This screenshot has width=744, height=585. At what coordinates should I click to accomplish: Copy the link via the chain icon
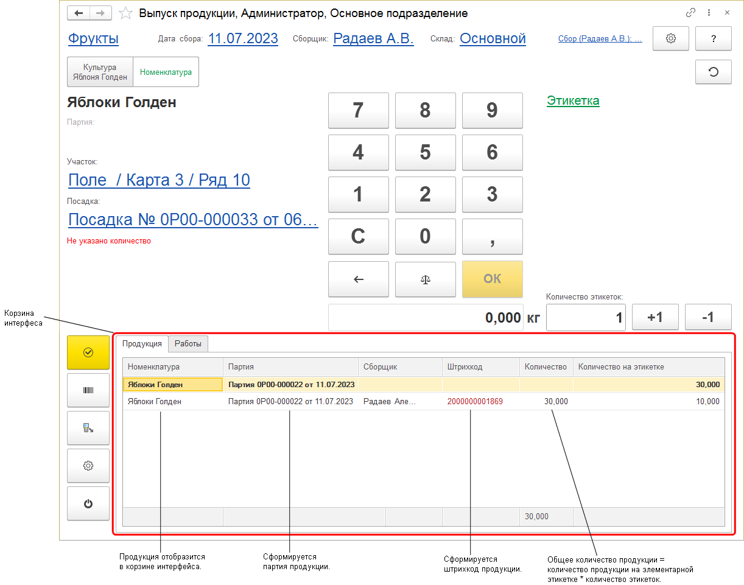coord(690,13)
